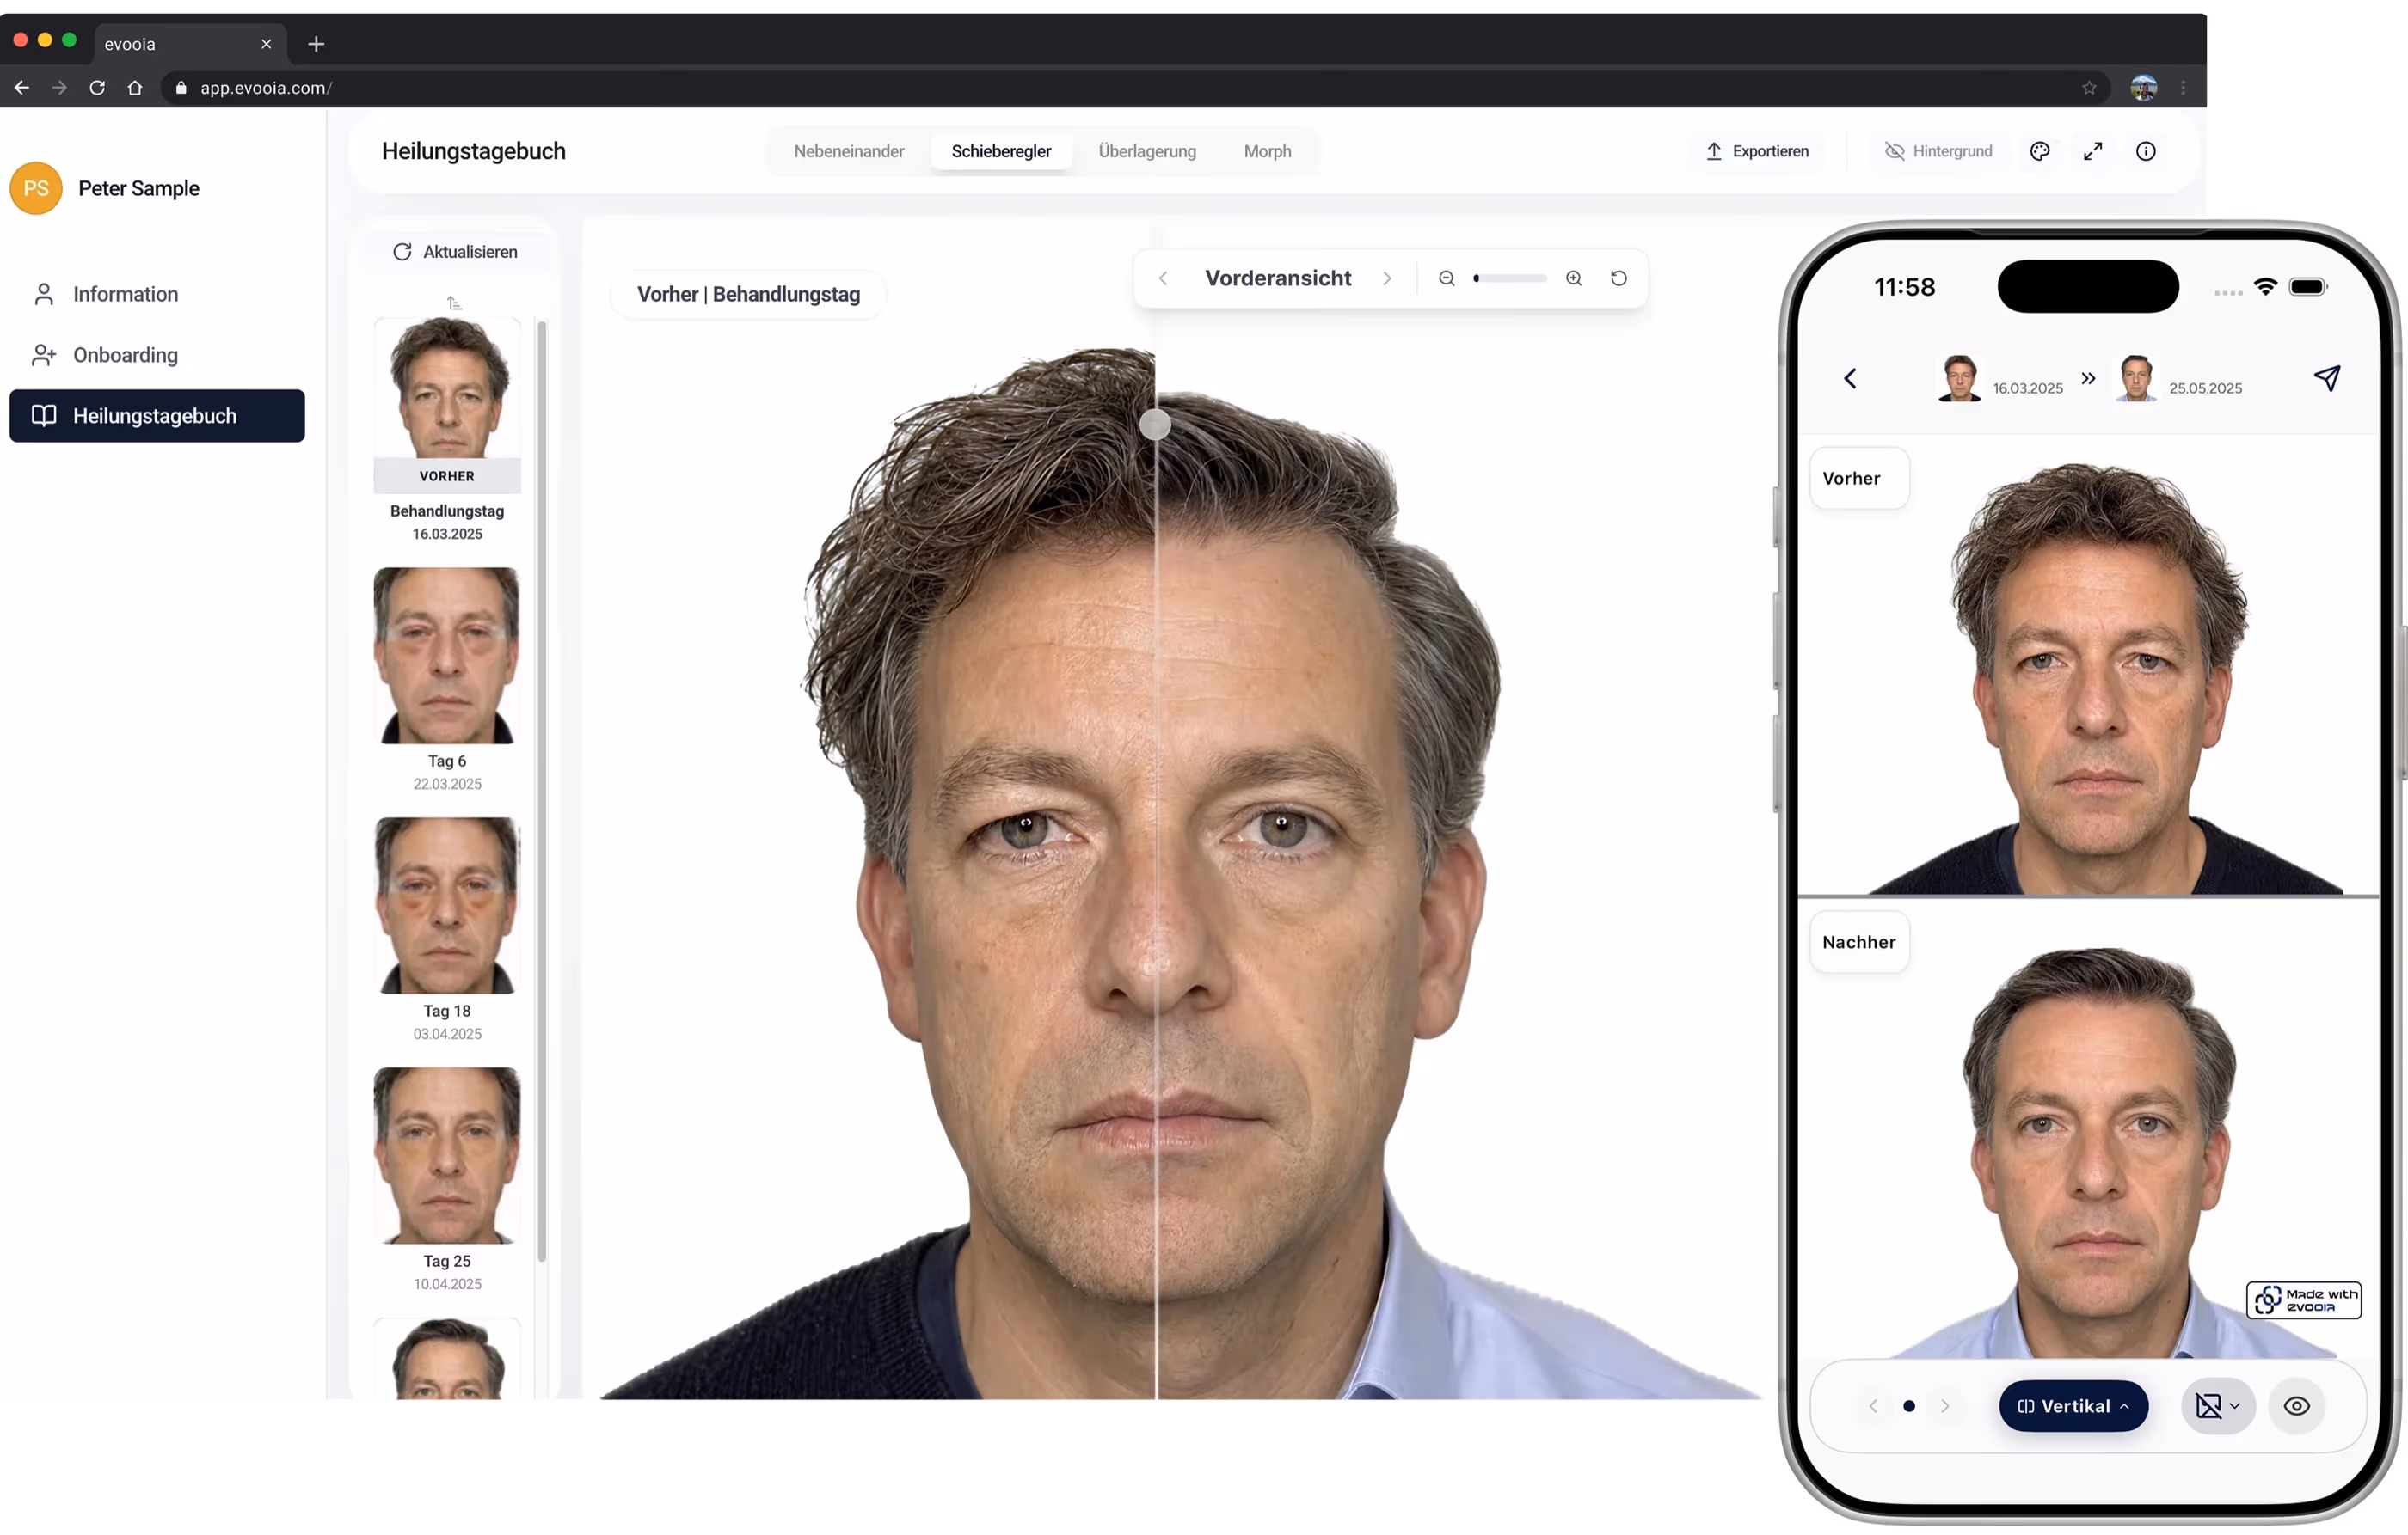Tap the 16.03.2025 photo on phone
The width and height of the screenshot is (2408, 1535).
pos(1960,378)
